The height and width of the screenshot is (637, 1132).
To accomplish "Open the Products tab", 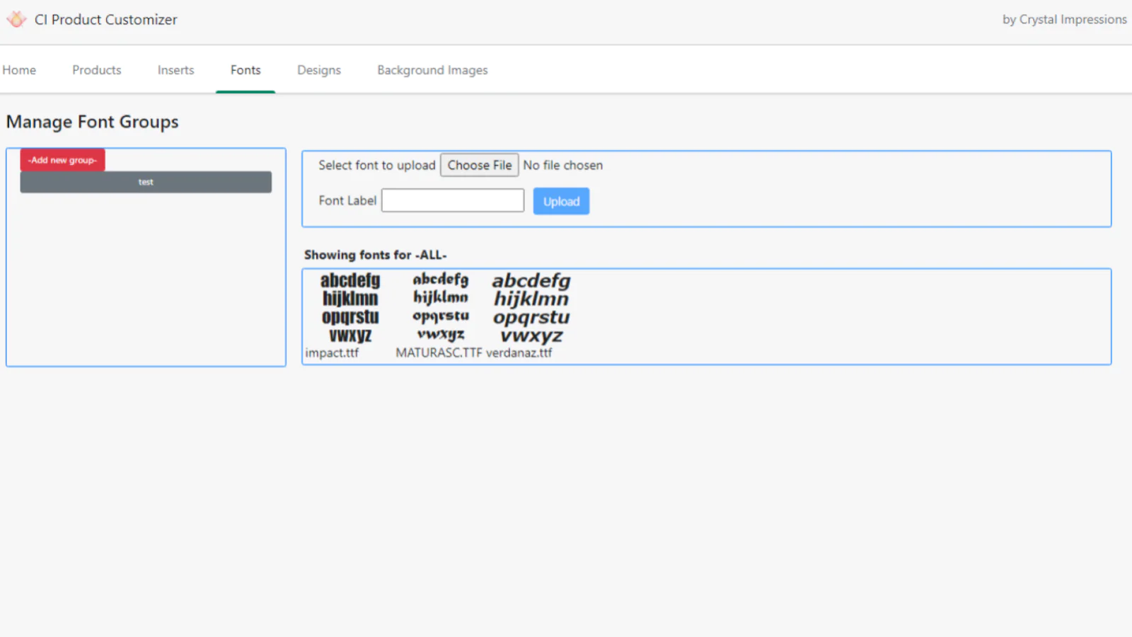I will pyautogui.click(x=96, y=70).
